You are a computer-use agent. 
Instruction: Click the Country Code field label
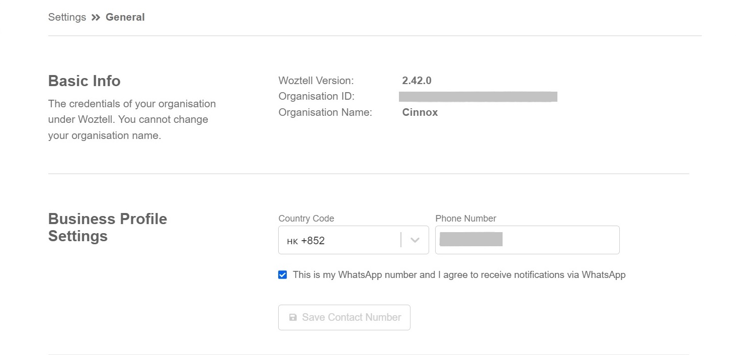pyautogui.click(x=306, y=219)
